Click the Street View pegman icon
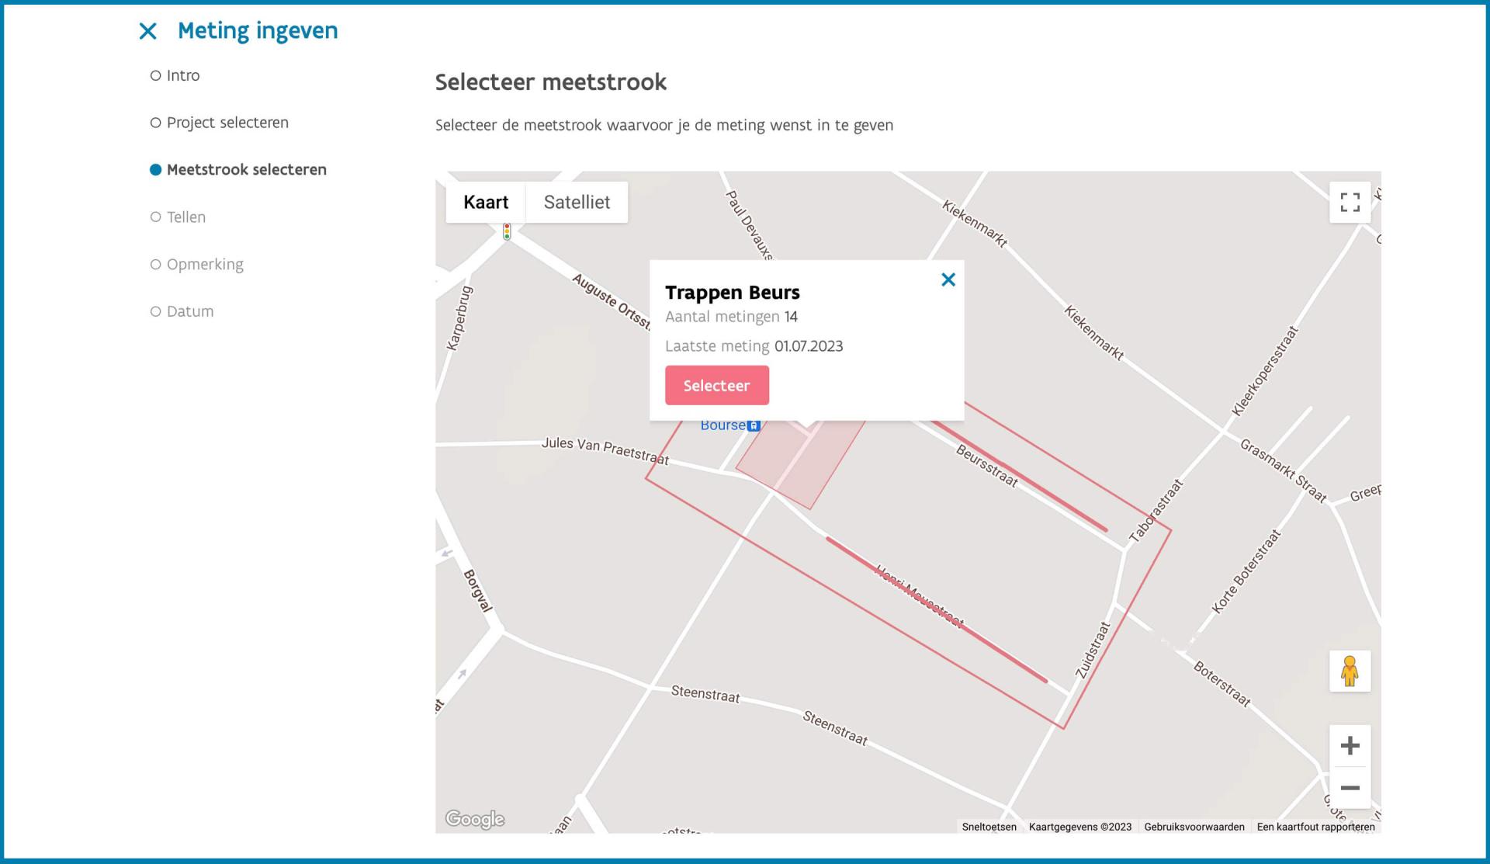Screen dimensions: 1490x864 click(x=1350, y=671)
